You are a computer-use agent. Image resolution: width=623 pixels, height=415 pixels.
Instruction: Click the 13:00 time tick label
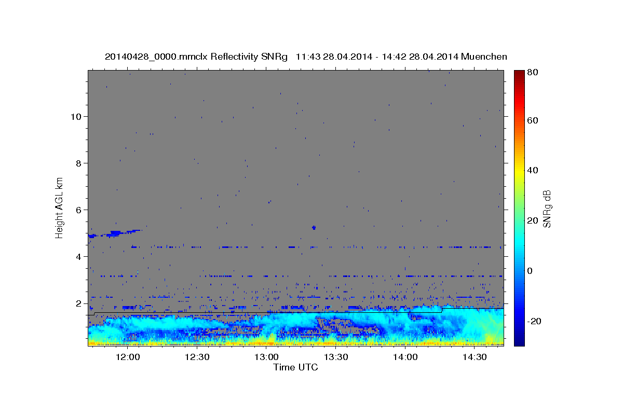click(x=266, y=357)
